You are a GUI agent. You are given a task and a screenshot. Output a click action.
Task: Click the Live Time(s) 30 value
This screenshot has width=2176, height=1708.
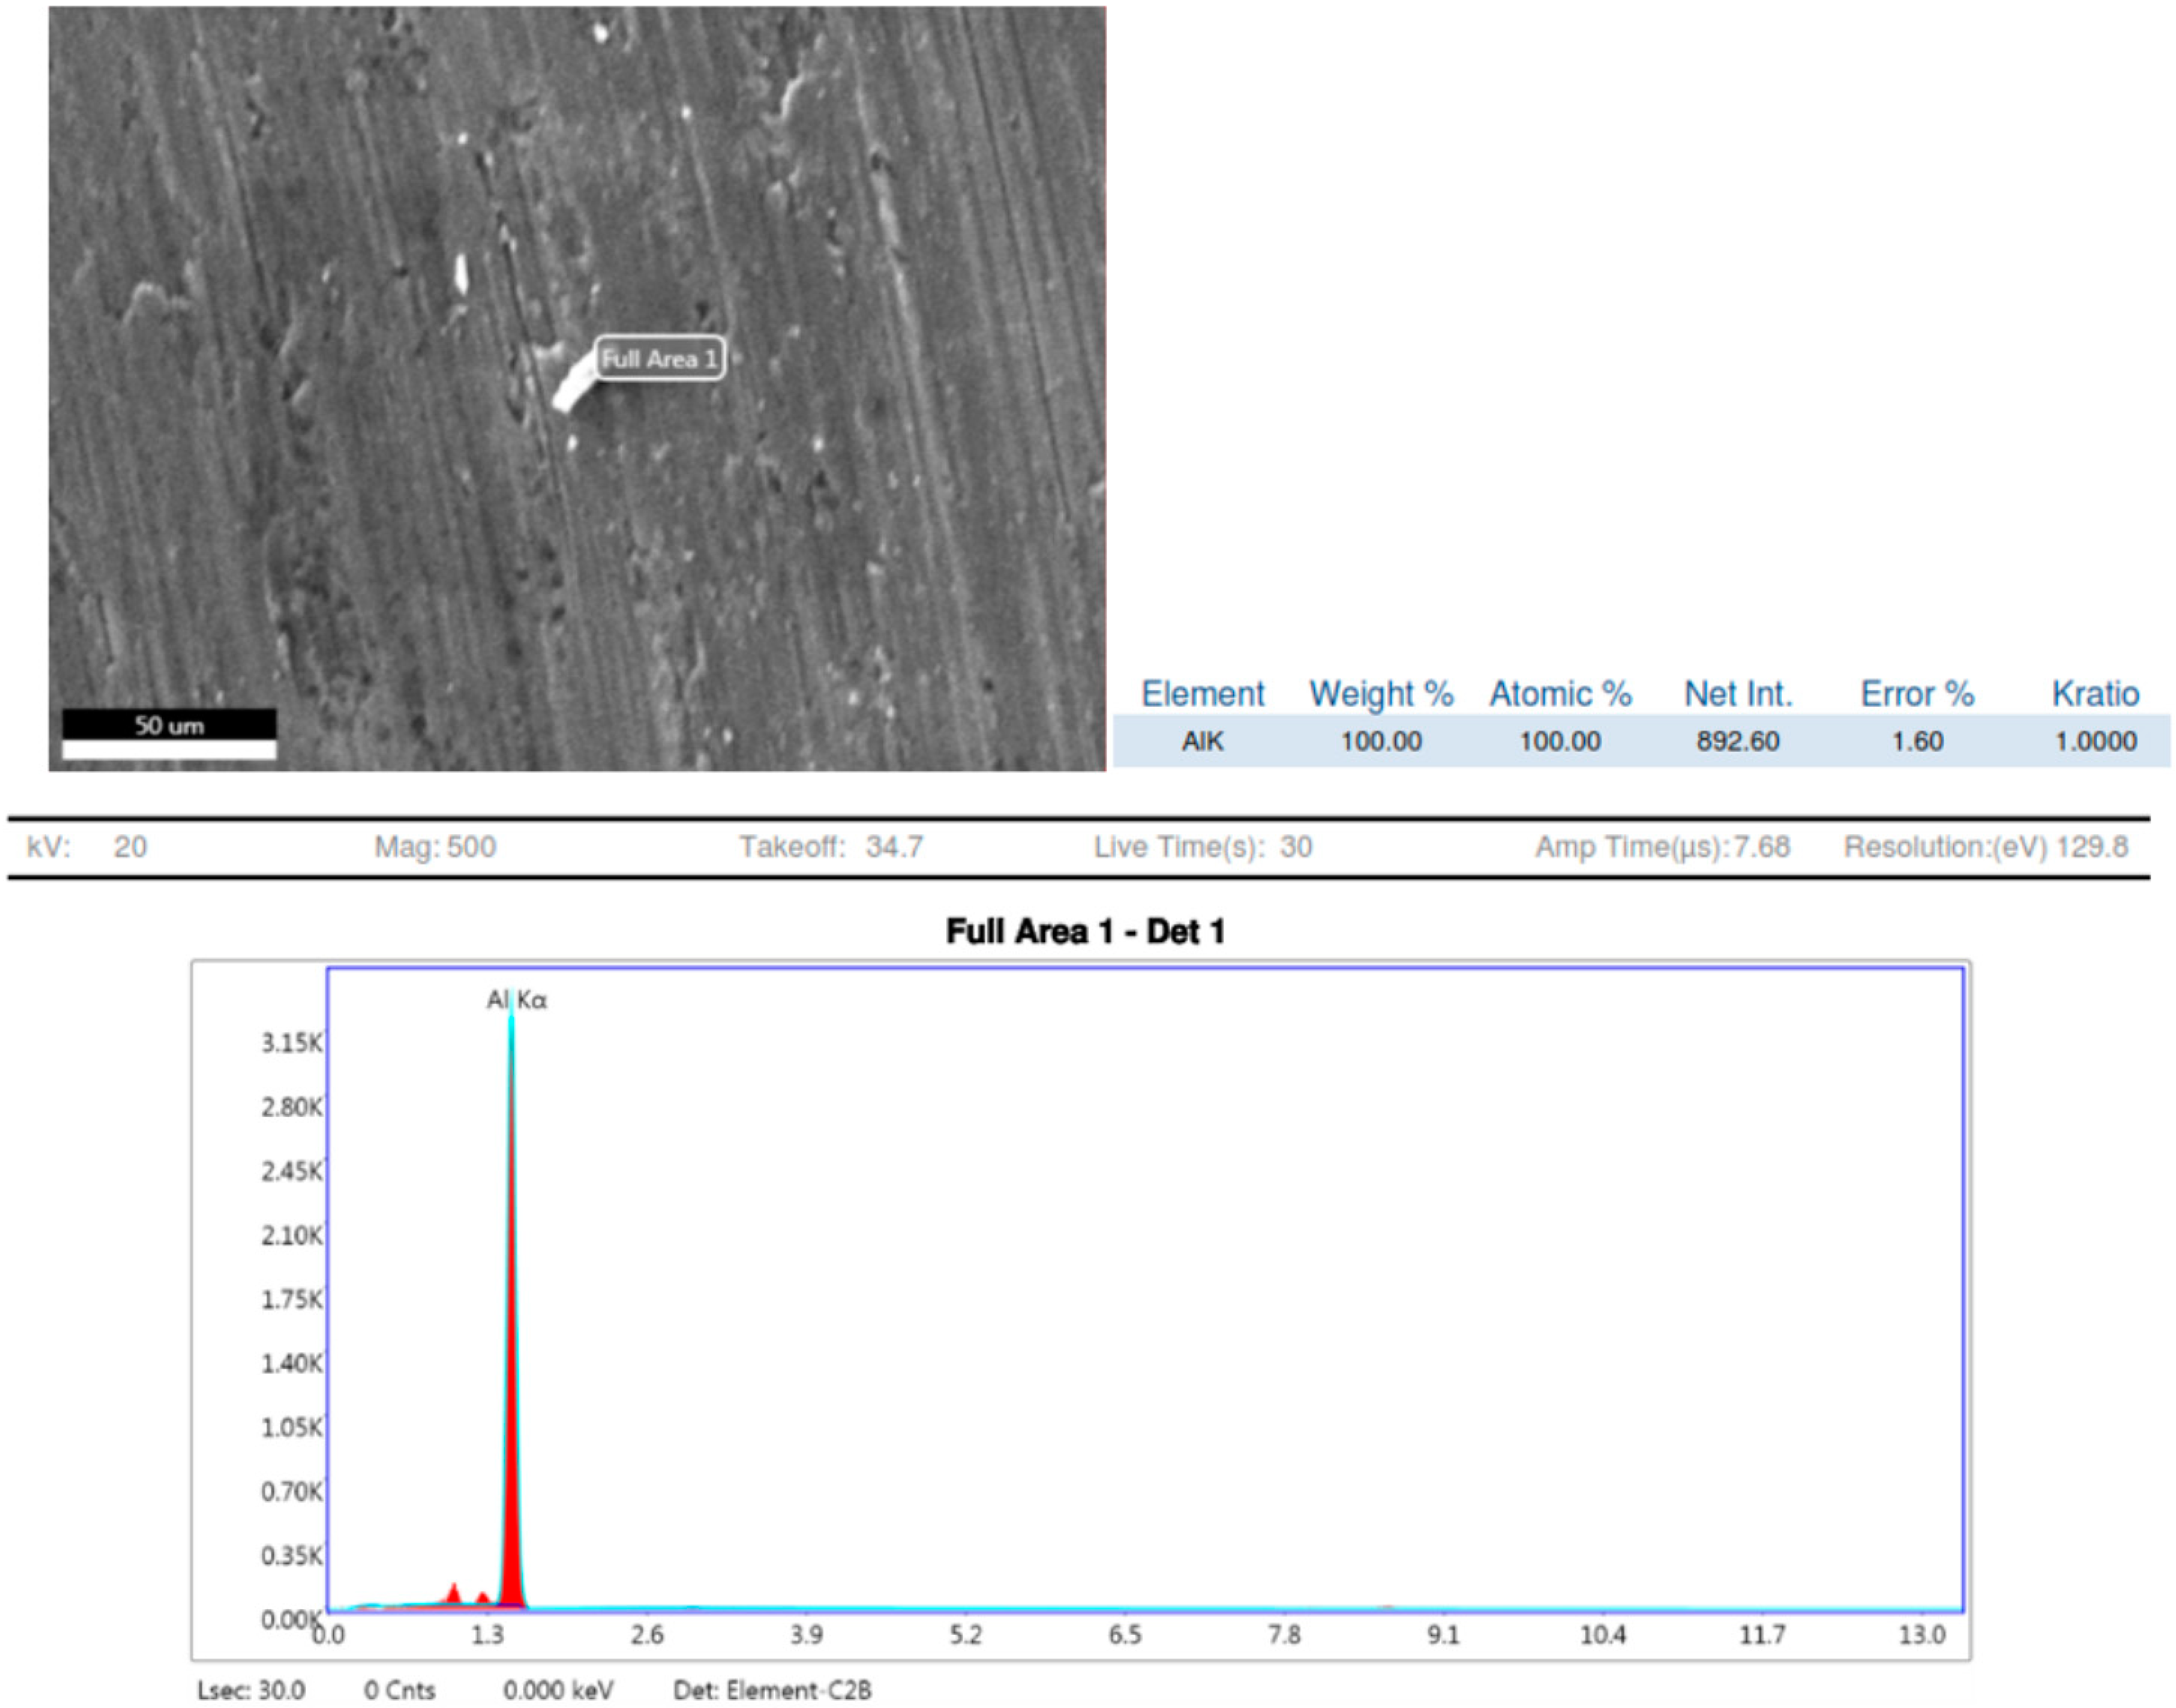coord(1296,847)
